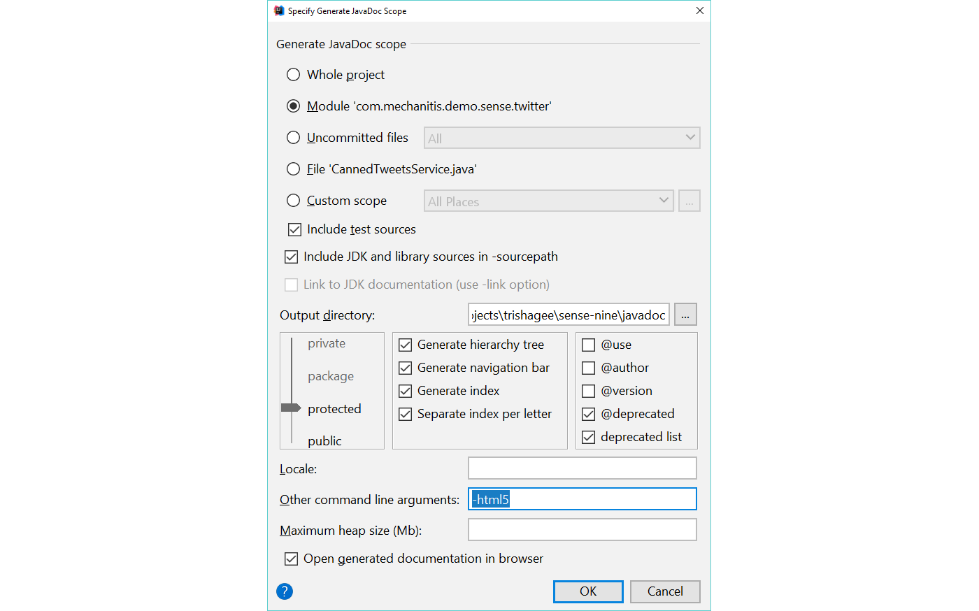The width and height of the screenshot is (979, 611).
Task: Click the browse button for output directory
Action: [x=685, y=315]
